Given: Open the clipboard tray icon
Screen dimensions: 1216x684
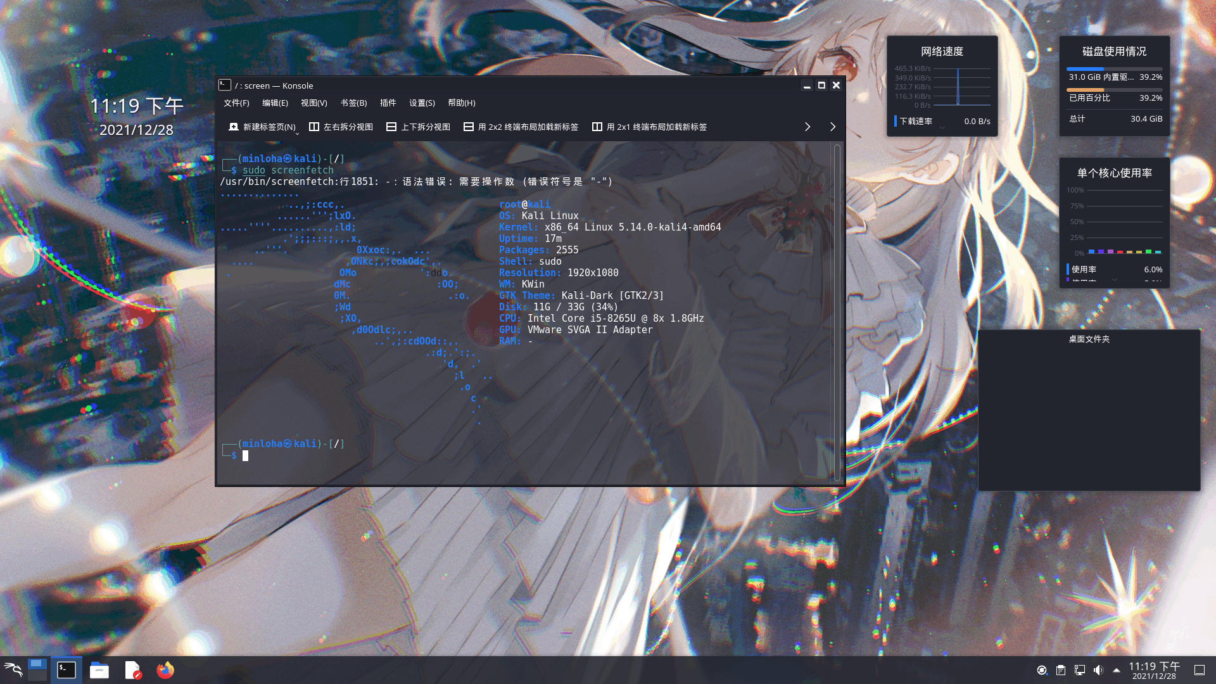Looking at the screenshot, I should [x=1061, y=670].
